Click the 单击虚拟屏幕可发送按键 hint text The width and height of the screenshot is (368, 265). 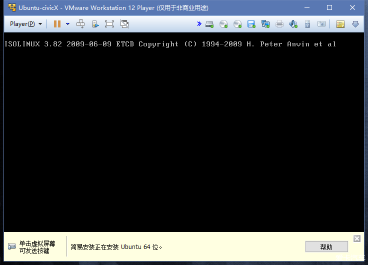pyautogui.click(x=37, y=247)
